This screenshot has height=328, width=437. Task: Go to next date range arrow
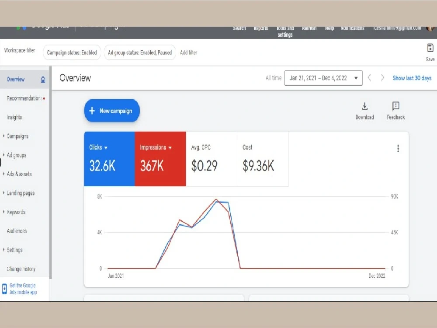point(382,78)
